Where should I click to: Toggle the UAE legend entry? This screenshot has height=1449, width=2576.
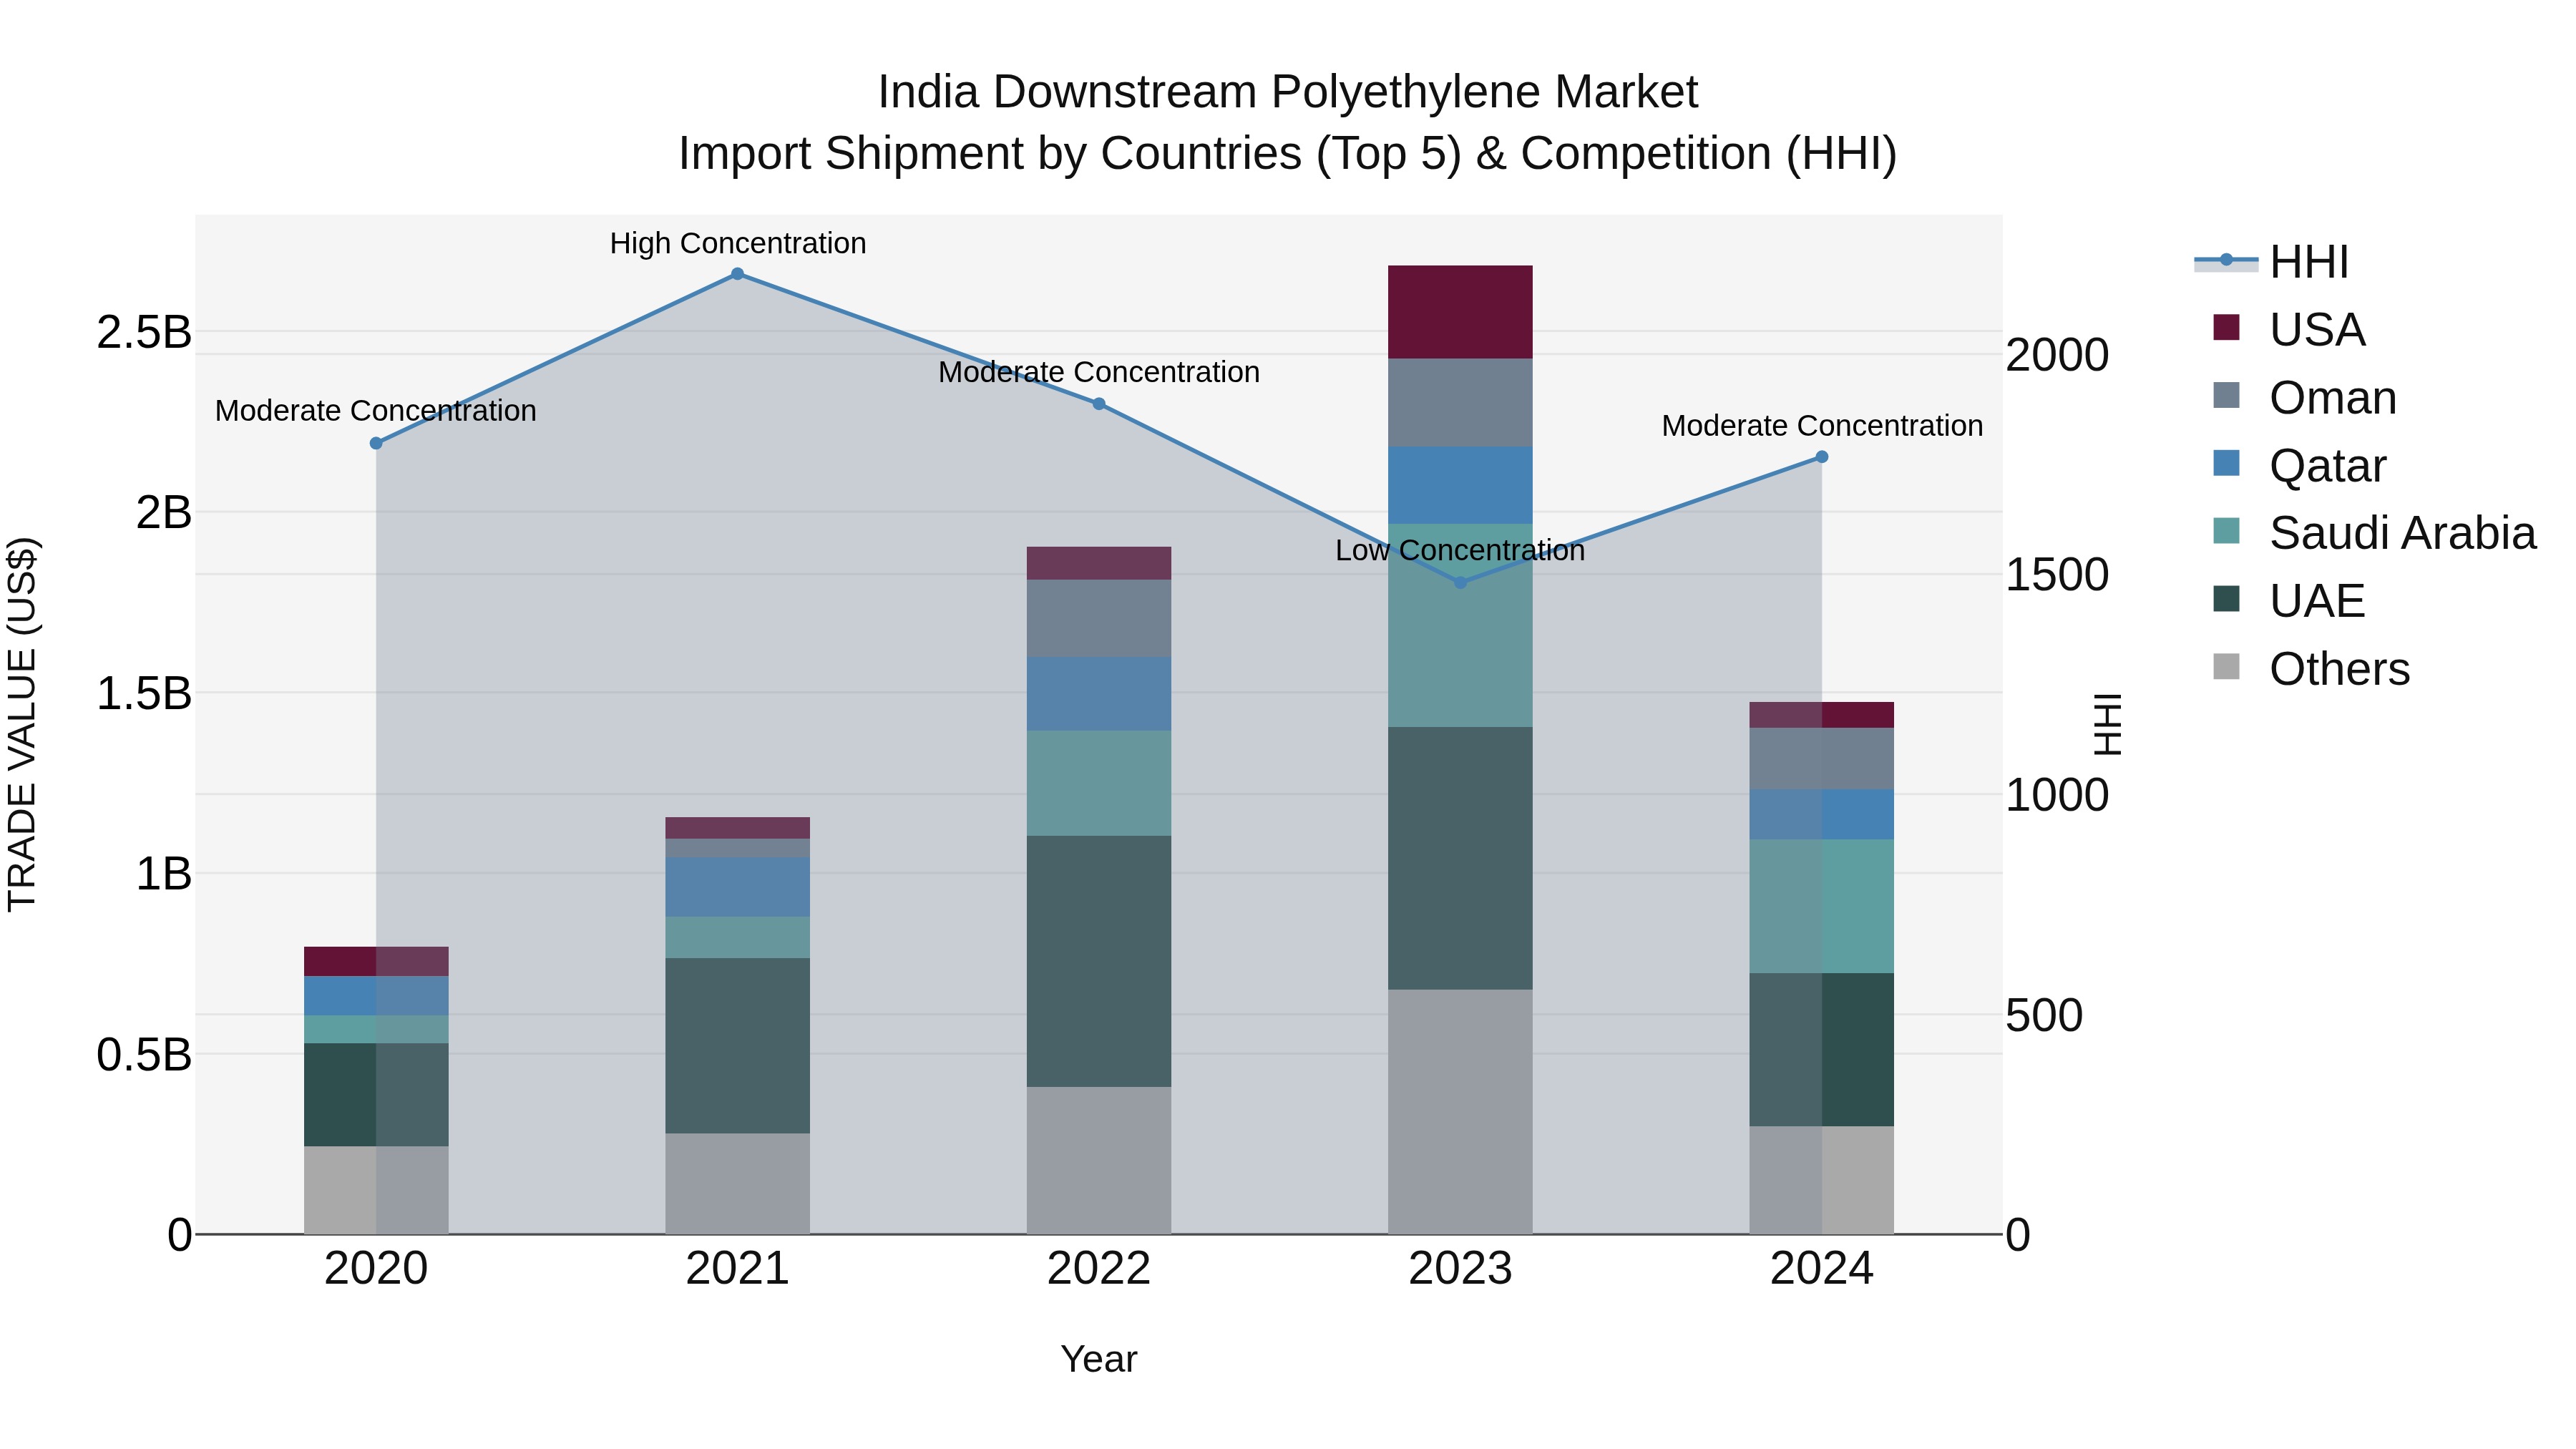[2289, 600]
